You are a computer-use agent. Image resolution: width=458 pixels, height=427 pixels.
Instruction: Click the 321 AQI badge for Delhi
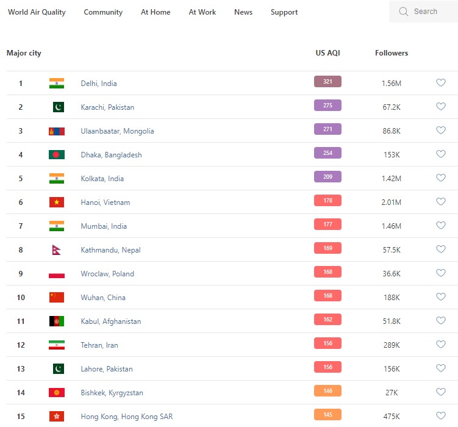coord(327,82)
